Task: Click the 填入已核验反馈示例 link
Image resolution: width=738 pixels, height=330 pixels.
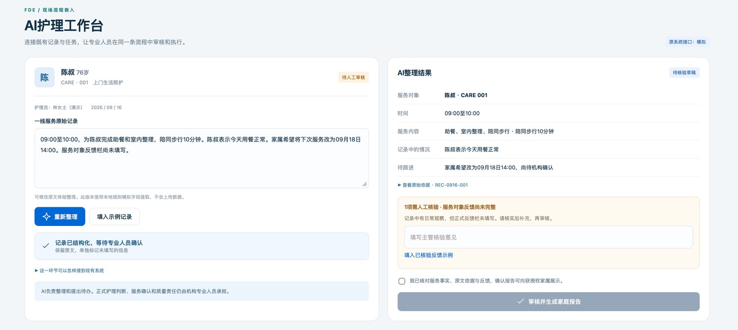Action: [429, 255]
